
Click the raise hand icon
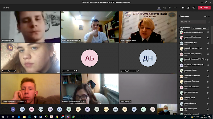[x=170, y=8]
